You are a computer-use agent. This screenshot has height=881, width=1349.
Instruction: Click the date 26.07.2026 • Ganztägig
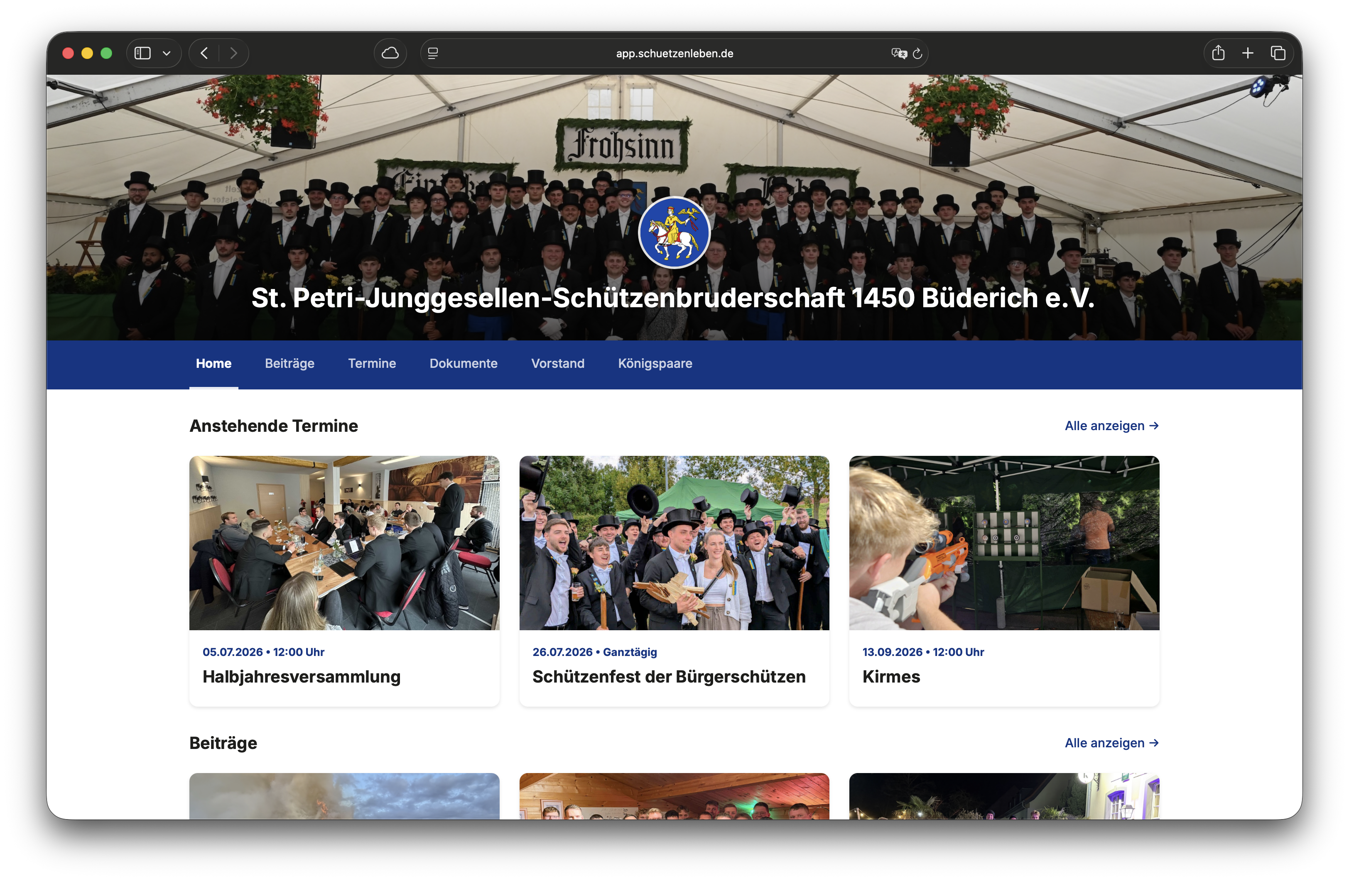595,652
